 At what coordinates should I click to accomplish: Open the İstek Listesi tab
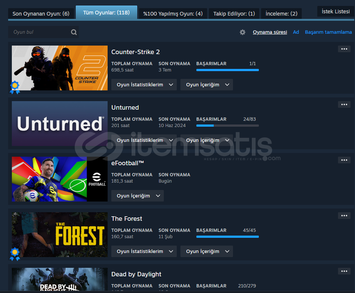tap(336, 11)
